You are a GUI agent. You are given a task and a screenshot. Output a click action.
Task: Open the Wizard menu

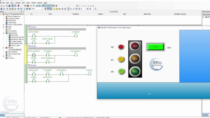pyautogui.click(x=33, y=3)
